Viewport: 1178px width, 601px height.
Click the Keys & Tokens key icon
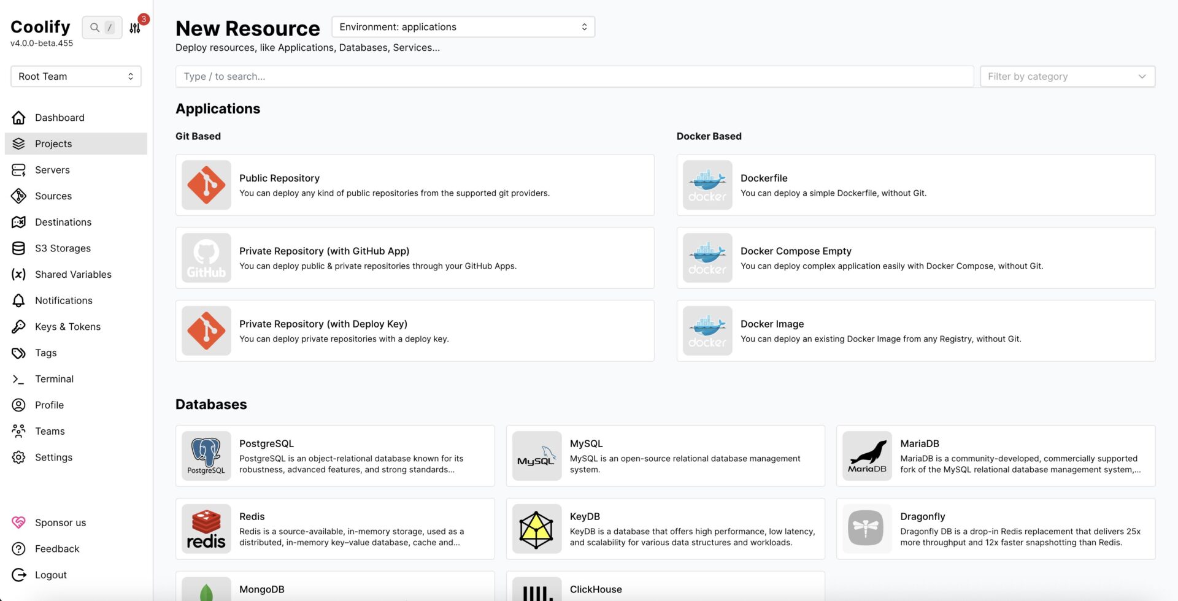[x=18, y=326]
